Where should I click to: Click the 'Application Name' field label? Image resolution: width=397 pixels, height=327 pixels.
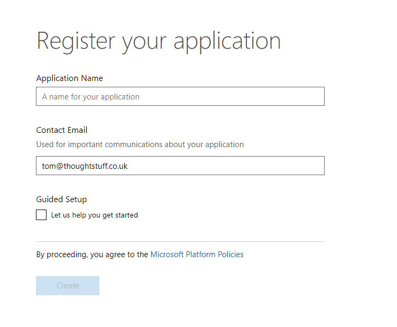point(69,78)
